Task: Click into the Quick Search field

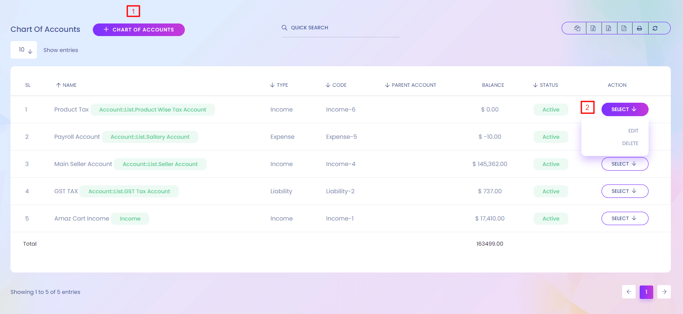Action: click(x=344, y=28)
